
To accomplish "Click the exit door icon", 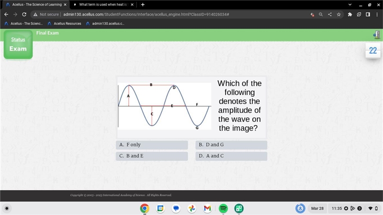I will point(376,35).
